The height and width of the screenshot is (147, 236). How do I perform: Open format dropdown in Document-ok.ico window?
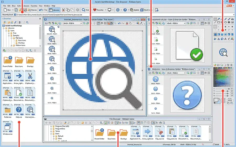(x=176, y=23)
